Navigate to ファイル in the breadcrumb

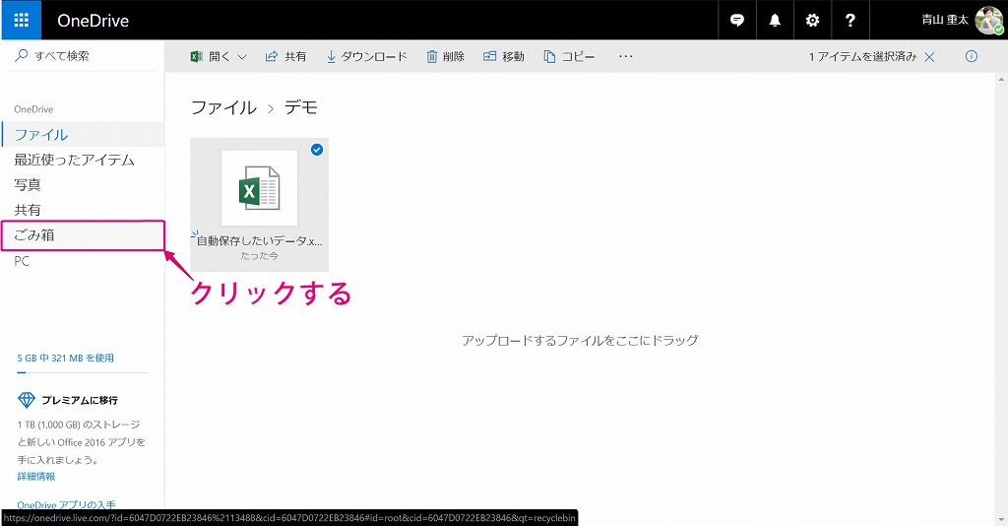(x=223, y=107)
